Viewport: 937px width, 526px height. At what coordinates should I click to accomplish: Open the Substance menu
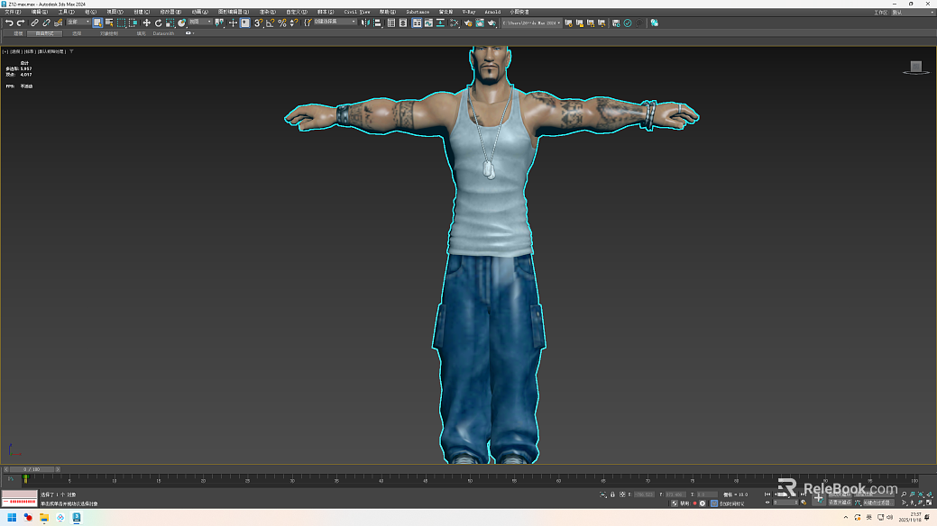418,12
